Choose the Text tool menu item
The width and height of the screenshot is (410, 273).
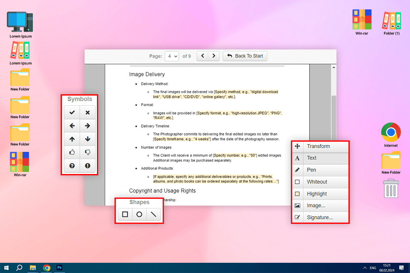click(320, 158)
